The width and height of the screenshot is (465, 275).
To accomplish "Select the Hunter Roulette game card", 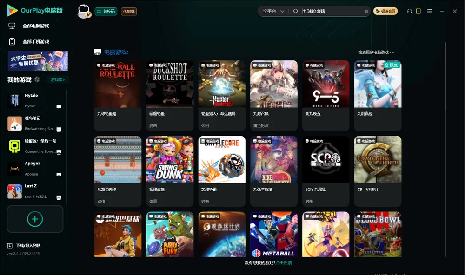I will pos(222,96).
